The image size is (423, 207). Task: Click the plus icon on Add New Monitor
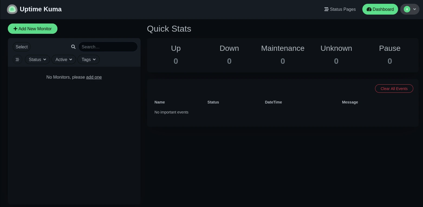(15, 29)
